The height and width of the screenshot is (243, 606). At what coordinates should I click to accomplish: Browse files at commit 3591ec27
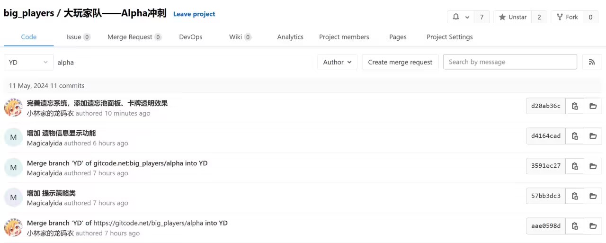point(593,166)
